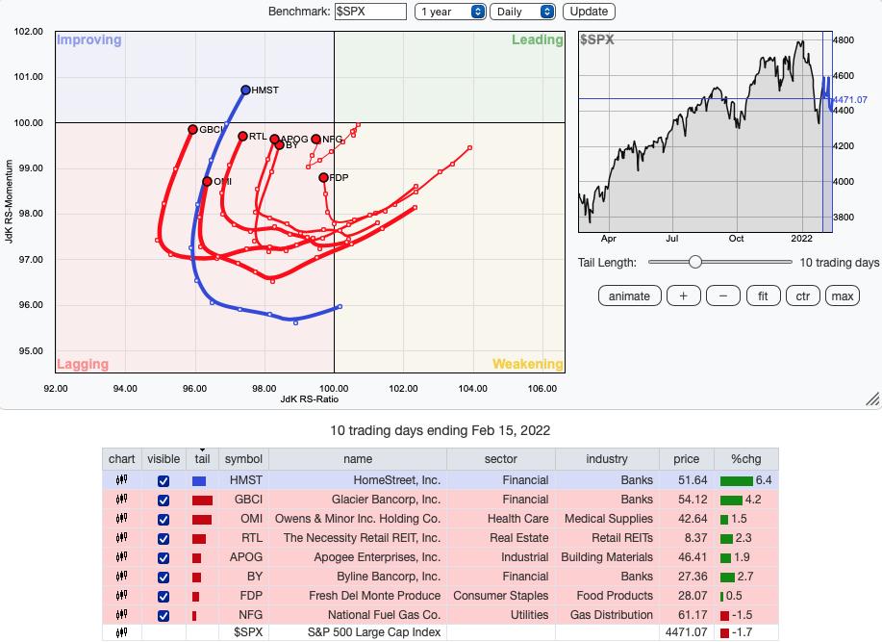
Task: Click the RTL point on the RRG chart
Action: click(242, 136)
